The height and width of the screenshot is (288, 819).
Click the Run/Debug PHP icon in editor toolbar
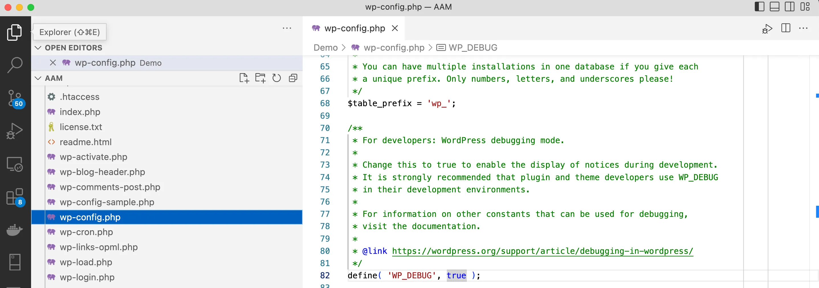[x=767, y=28]
